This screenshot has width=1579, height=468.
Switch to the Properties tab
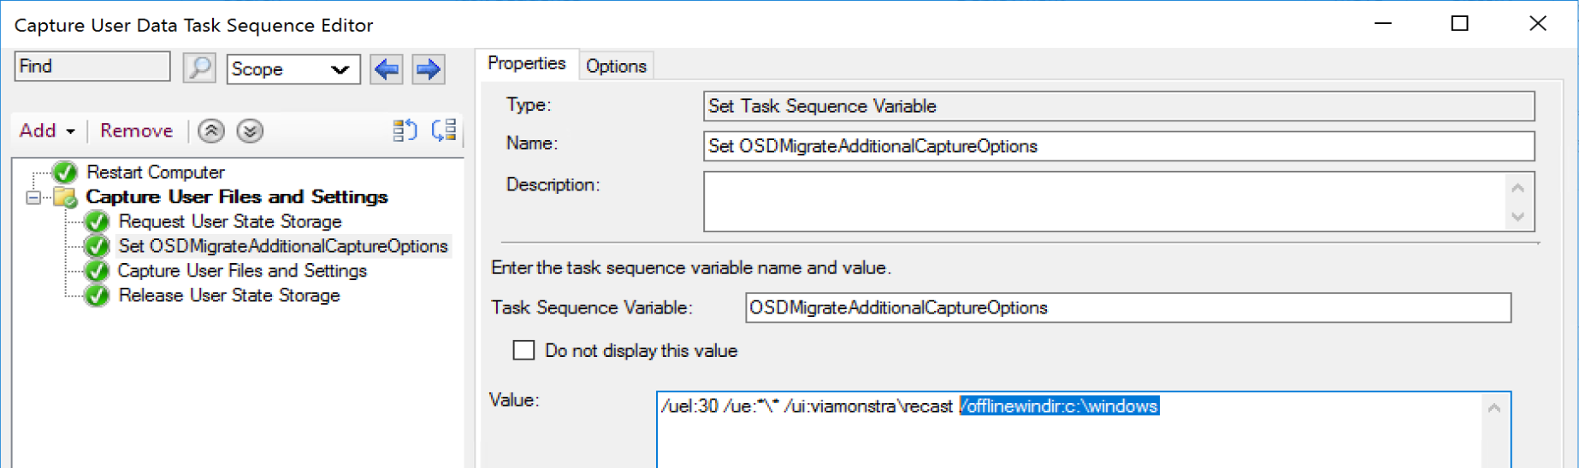click(526, 63)
